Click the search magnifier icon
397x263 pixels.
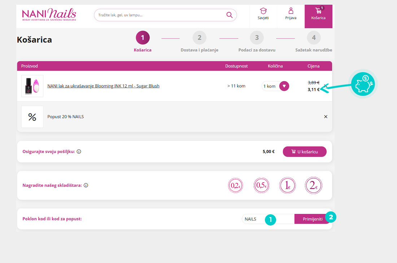click(x=229, y=15)
